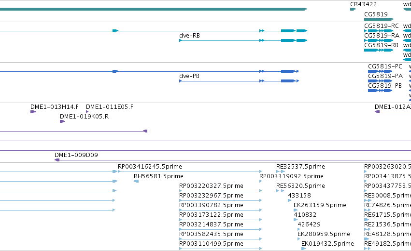Click the RE32537.5prime EST arrows
The image size is (411, 251).
281,172
